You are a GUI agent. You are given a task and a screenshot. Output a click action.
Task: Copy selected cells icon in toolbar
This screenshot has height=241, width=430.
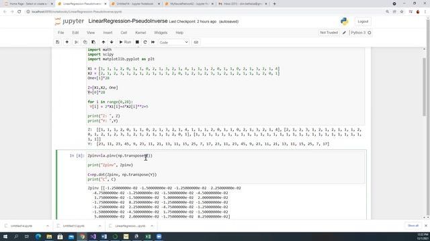coord(85,42)
